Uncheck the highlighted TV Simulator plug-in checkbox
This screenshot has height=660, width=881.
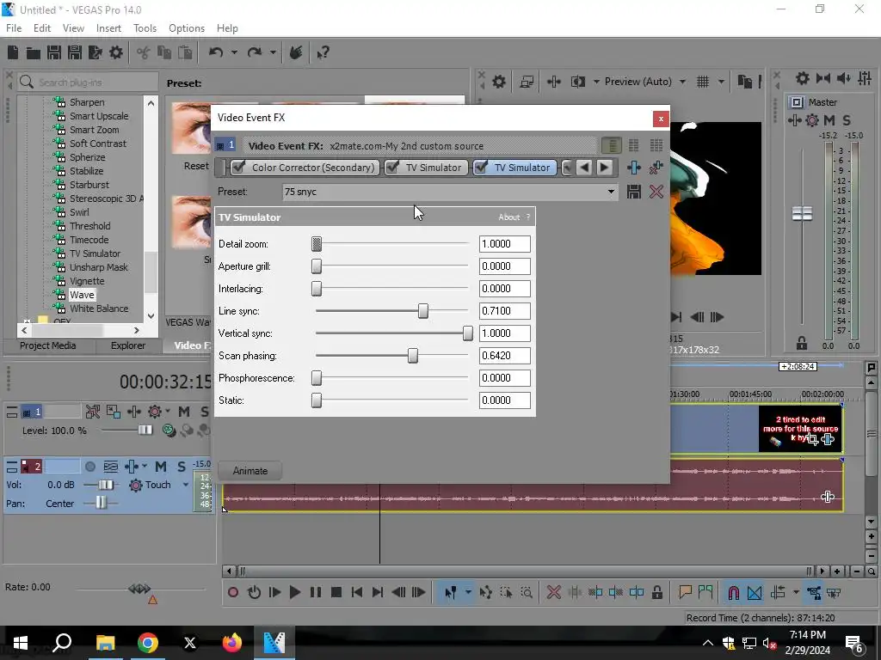tap(481, 168)
